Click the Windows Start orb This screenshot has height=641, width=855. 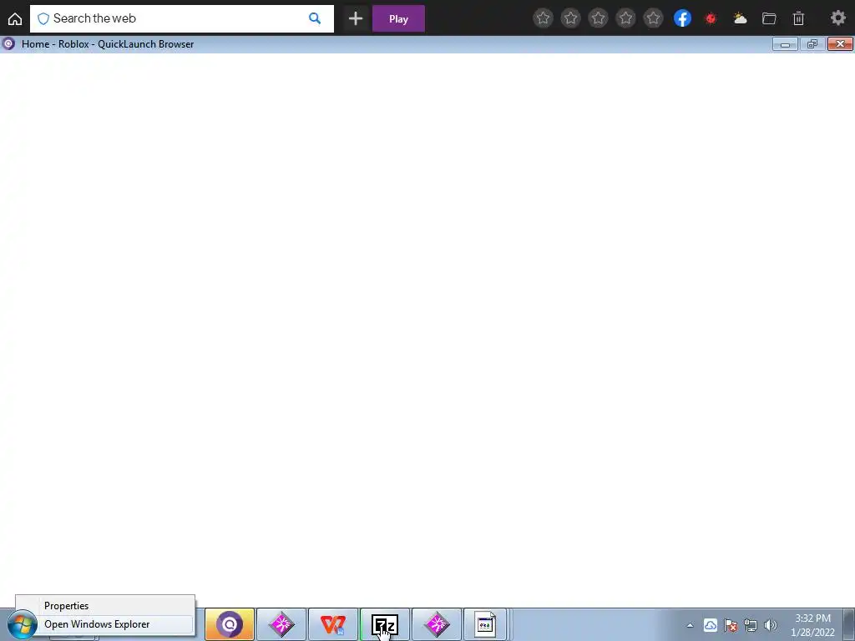22,624
